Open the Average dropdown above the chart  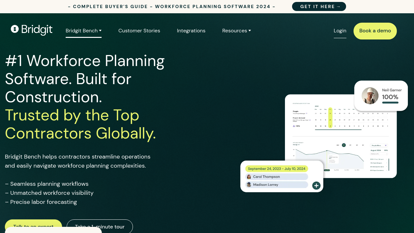pos(296,145)
